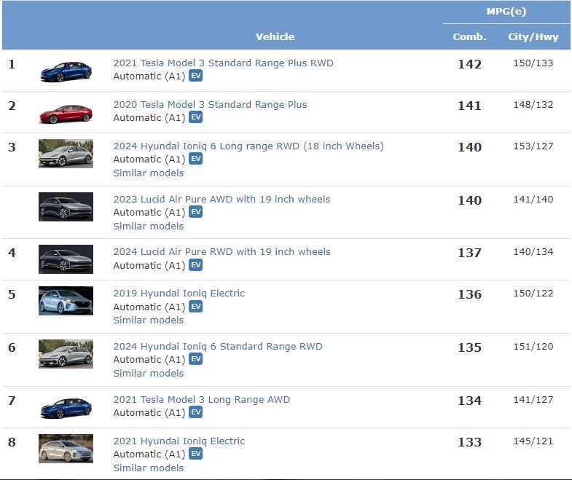
Task: Select the combined value 136
Action: (469, 294)
